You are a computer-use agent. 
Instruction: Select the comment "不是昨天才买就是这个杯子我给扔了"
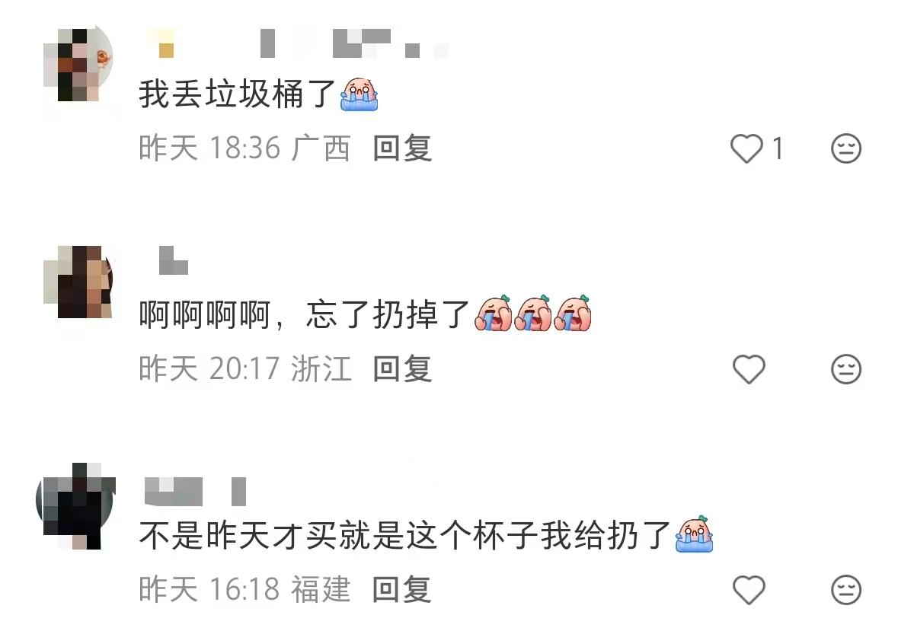(x=405, y=536)
